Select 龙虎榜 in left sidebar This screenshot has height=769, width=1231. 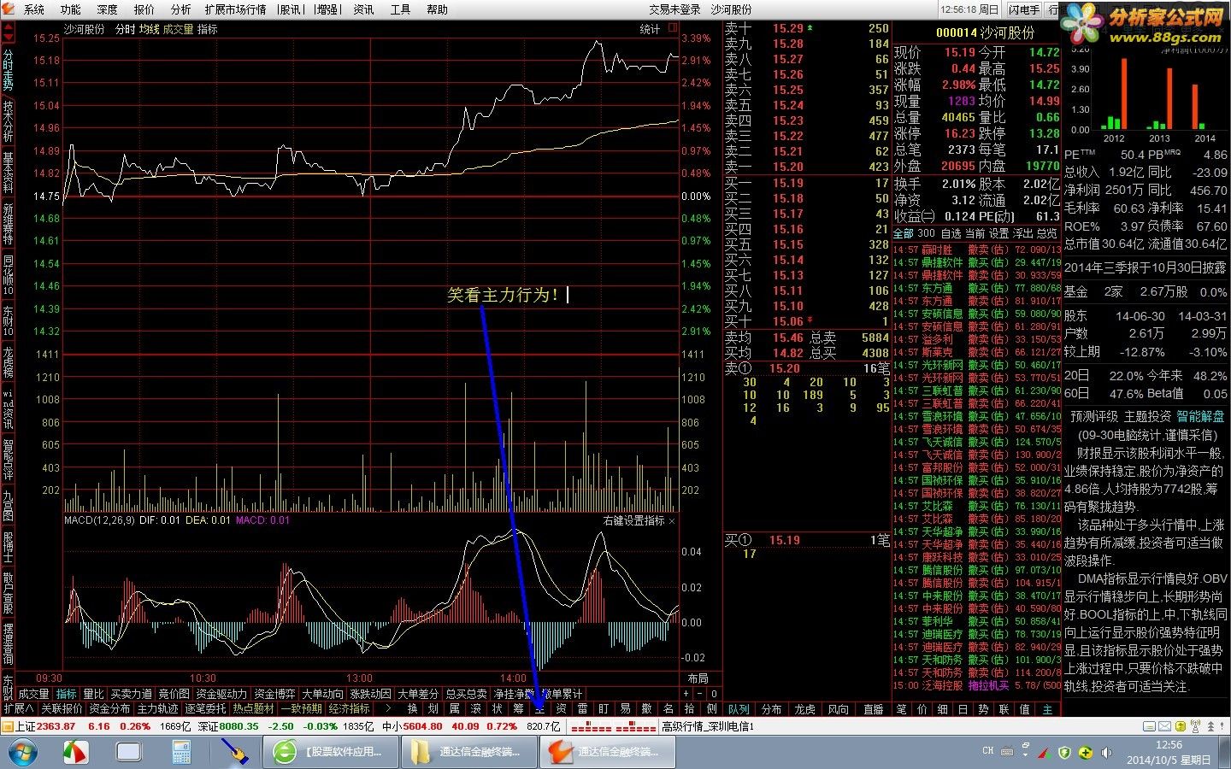(8, 363)
